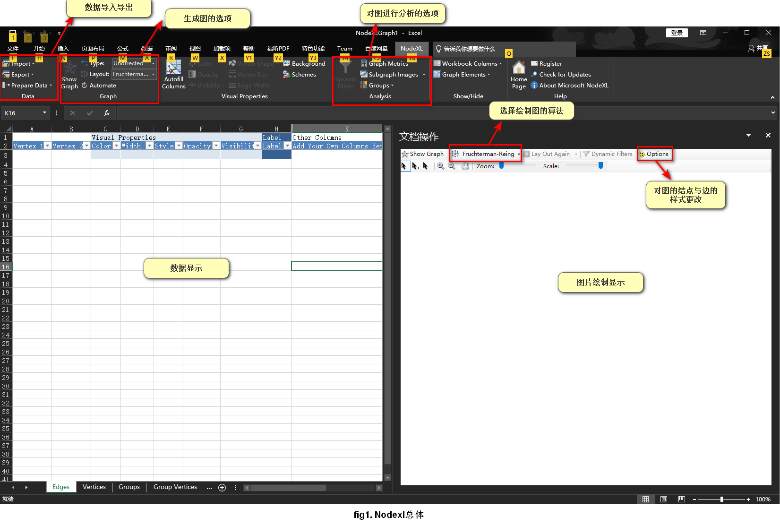Click Automate in the Graph group

click(x=98, y=86)
